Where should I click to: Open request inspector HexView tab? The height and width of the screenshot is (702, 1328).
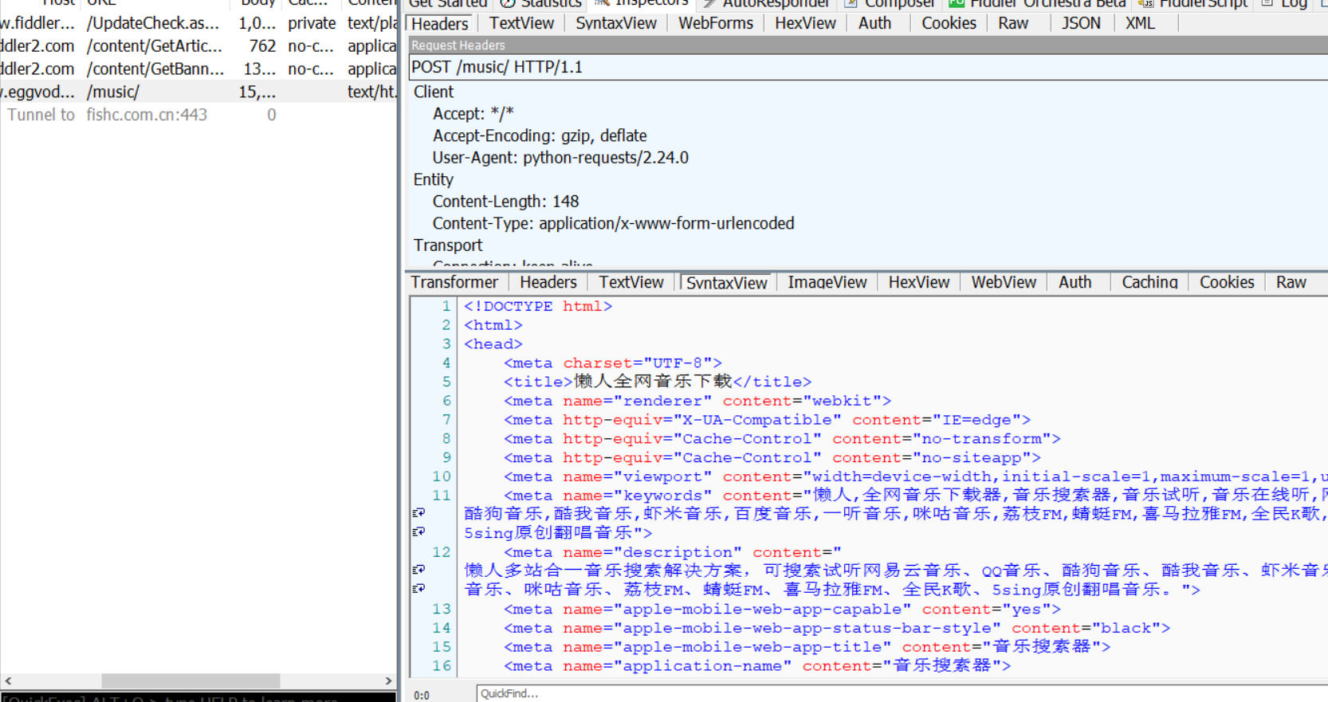point(805,24)
